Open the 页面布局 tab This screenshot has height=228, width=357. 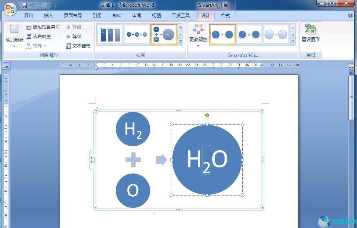(x=72, y=15)
